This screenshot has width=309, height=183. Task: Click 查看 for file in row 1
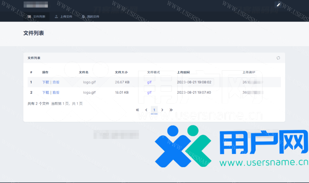click(56, 82)
